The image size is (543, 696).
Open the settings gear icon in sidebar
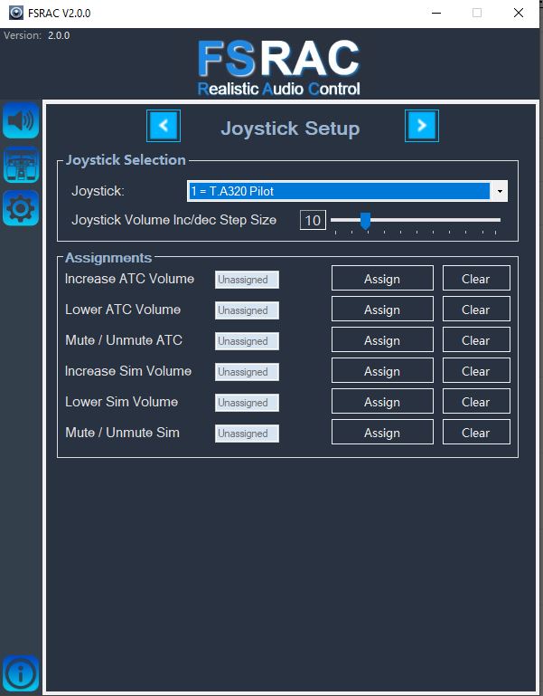(21, 208)
